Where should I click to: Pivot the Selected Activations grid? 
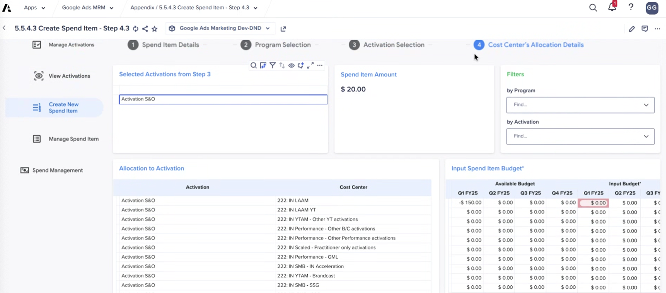point(263,65)
